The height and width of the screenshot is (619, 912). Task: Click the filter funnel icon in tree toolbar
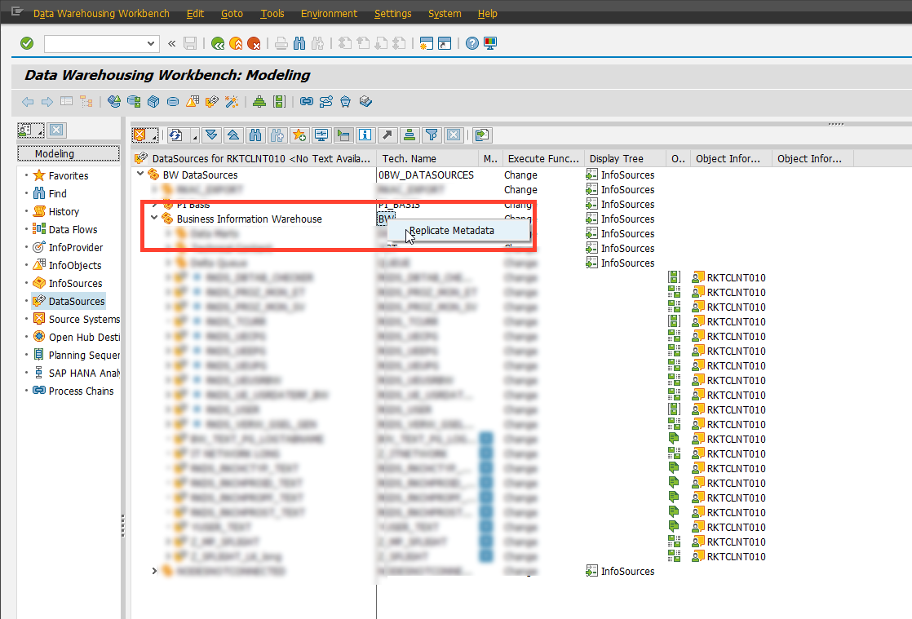pos(432,135)
